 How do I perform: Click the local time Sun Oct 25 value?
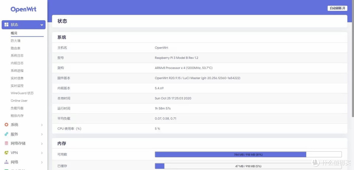point(173,98)
